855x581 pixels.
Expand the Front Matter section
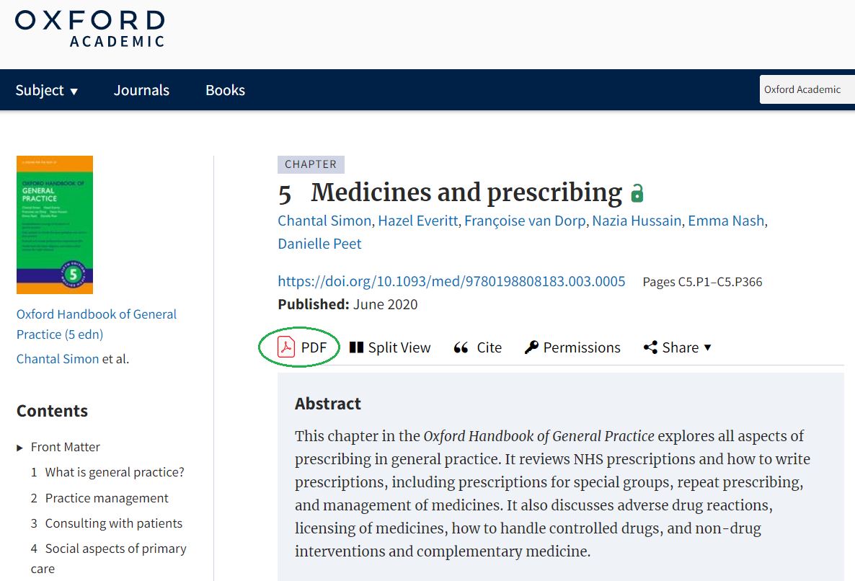point(20,448)
